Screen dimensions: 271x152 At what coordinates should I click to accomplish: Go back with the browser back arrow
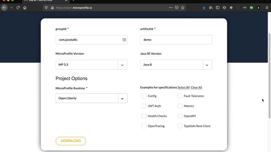point(4,8)
